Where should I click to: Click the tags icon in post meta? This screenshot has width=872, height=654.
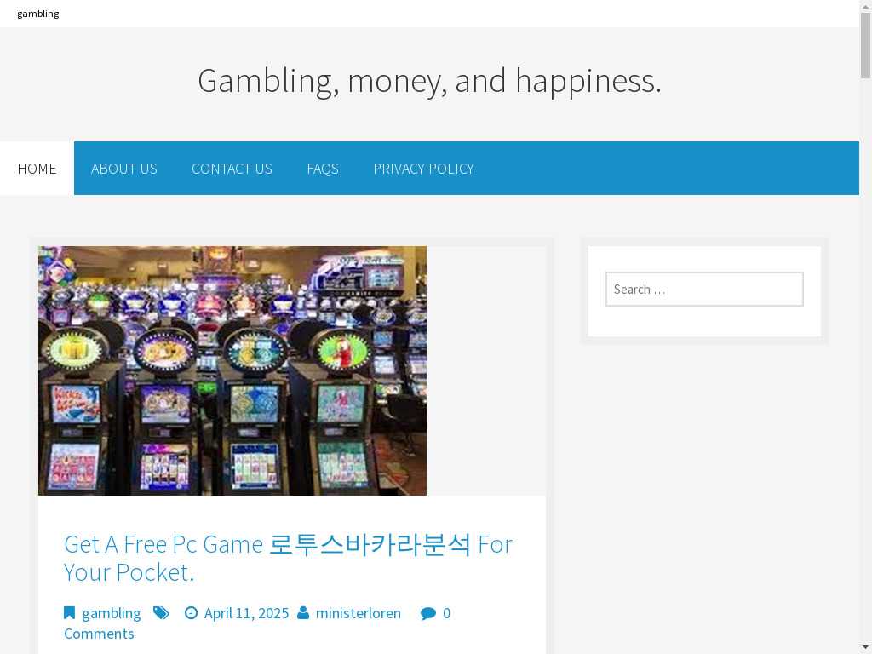(161, 613)
